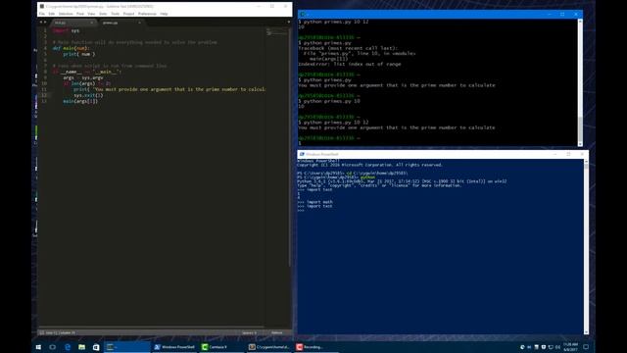The height and width of the screenshot is (353, 627).
Task: Open the Edit menu in Sublime Text
Action: point(52,14)
